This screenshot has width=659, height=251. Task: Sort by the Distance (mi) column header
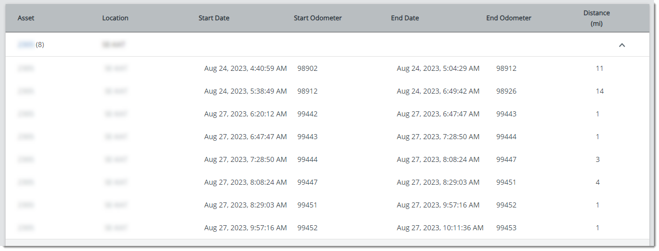click(x=596, y=18)
